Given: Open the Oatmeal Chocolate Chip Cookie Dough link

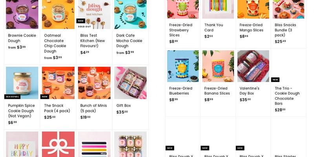Looking at the screenshot, I should [x=55, y=43].
